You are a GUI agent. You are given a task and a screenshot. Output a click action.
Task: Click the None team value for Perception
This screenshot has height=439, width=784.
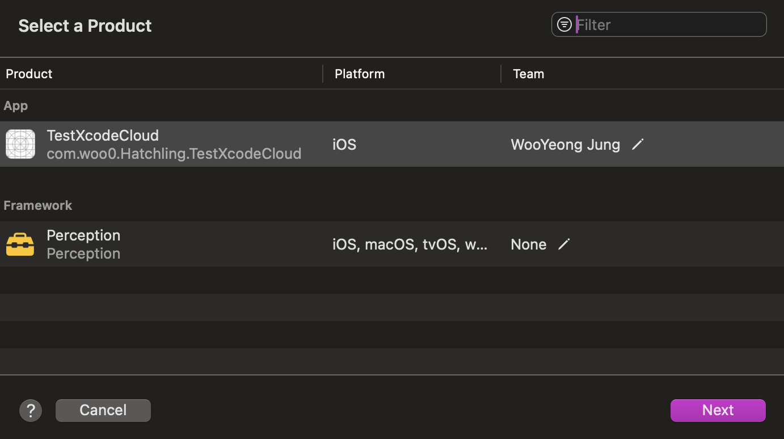point(529,244)
